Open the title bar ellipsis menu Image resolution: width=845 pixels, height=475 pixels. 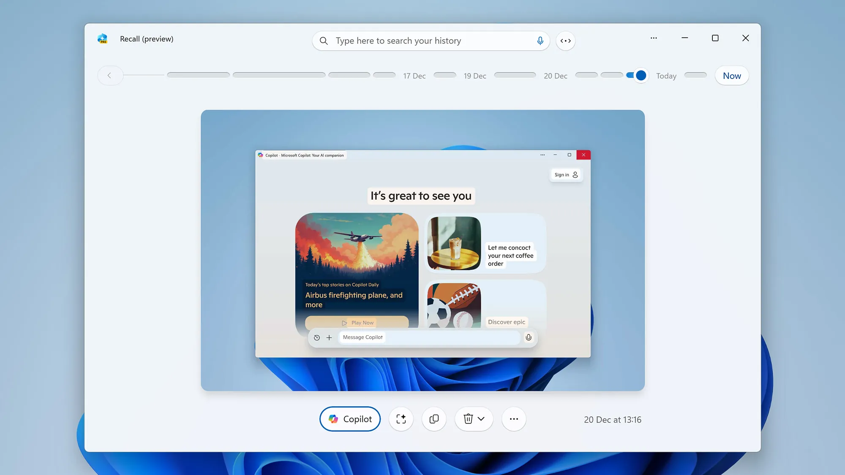pos(654,38)
